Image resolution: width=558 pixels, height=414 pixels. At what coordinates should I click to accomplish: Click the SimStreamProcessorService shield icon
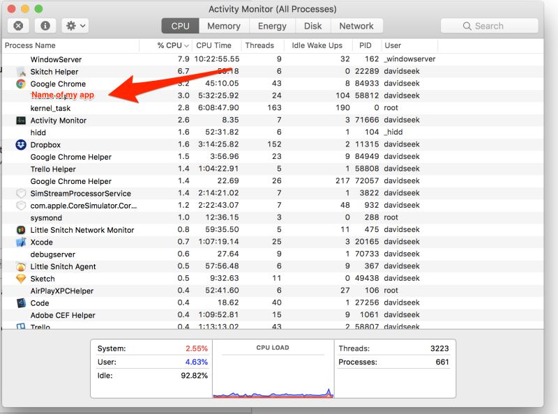[x=21, y=194]
